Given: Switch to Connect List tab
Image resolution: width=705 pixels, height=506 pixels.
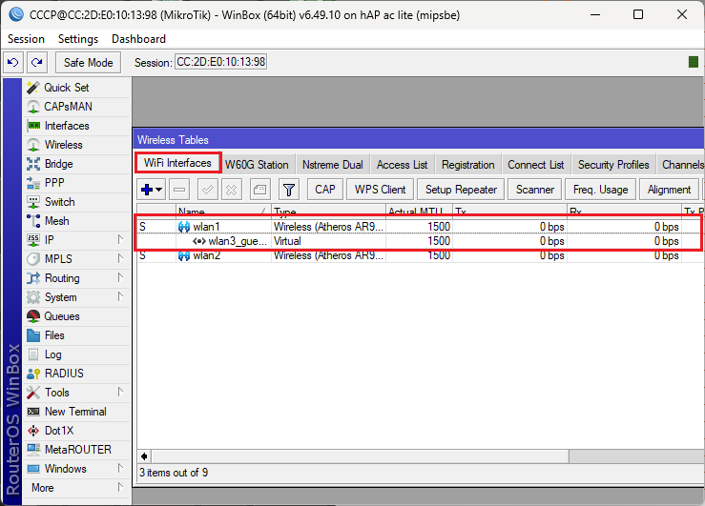Looking at the screenshot, I should click(535, 165).
